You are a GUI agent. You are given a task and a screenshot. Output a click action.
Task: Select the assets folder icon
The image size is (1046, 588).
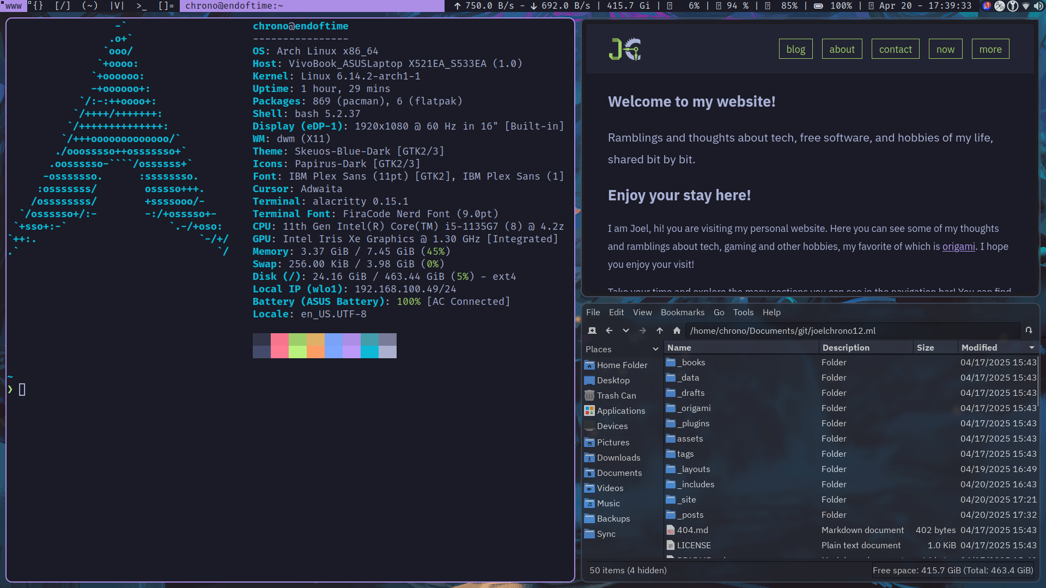click(x=671, y=438)
